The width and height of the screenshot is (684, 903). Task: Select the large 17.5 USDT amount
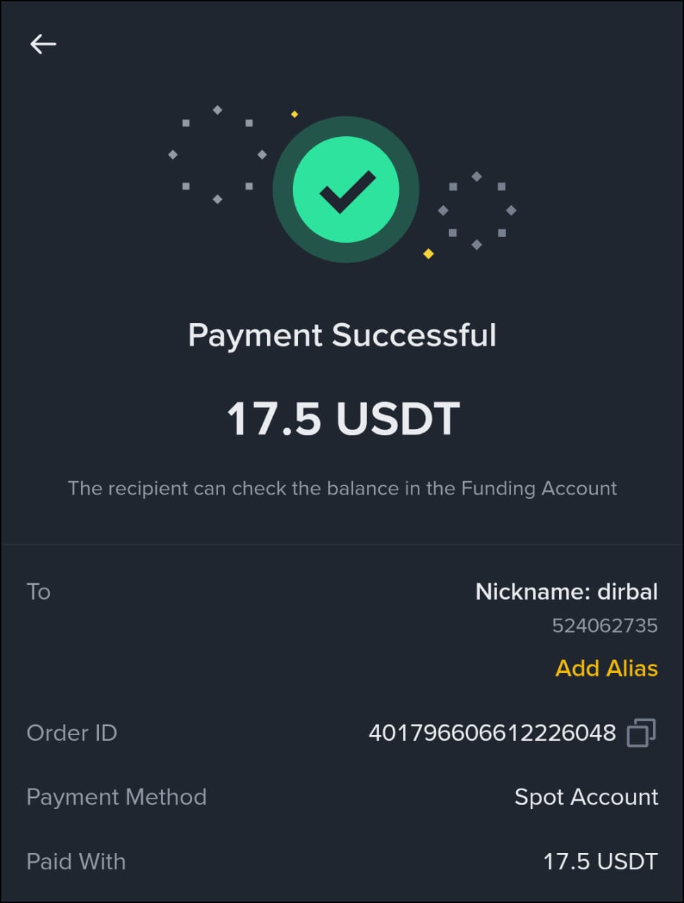click(x=343, y=418)
